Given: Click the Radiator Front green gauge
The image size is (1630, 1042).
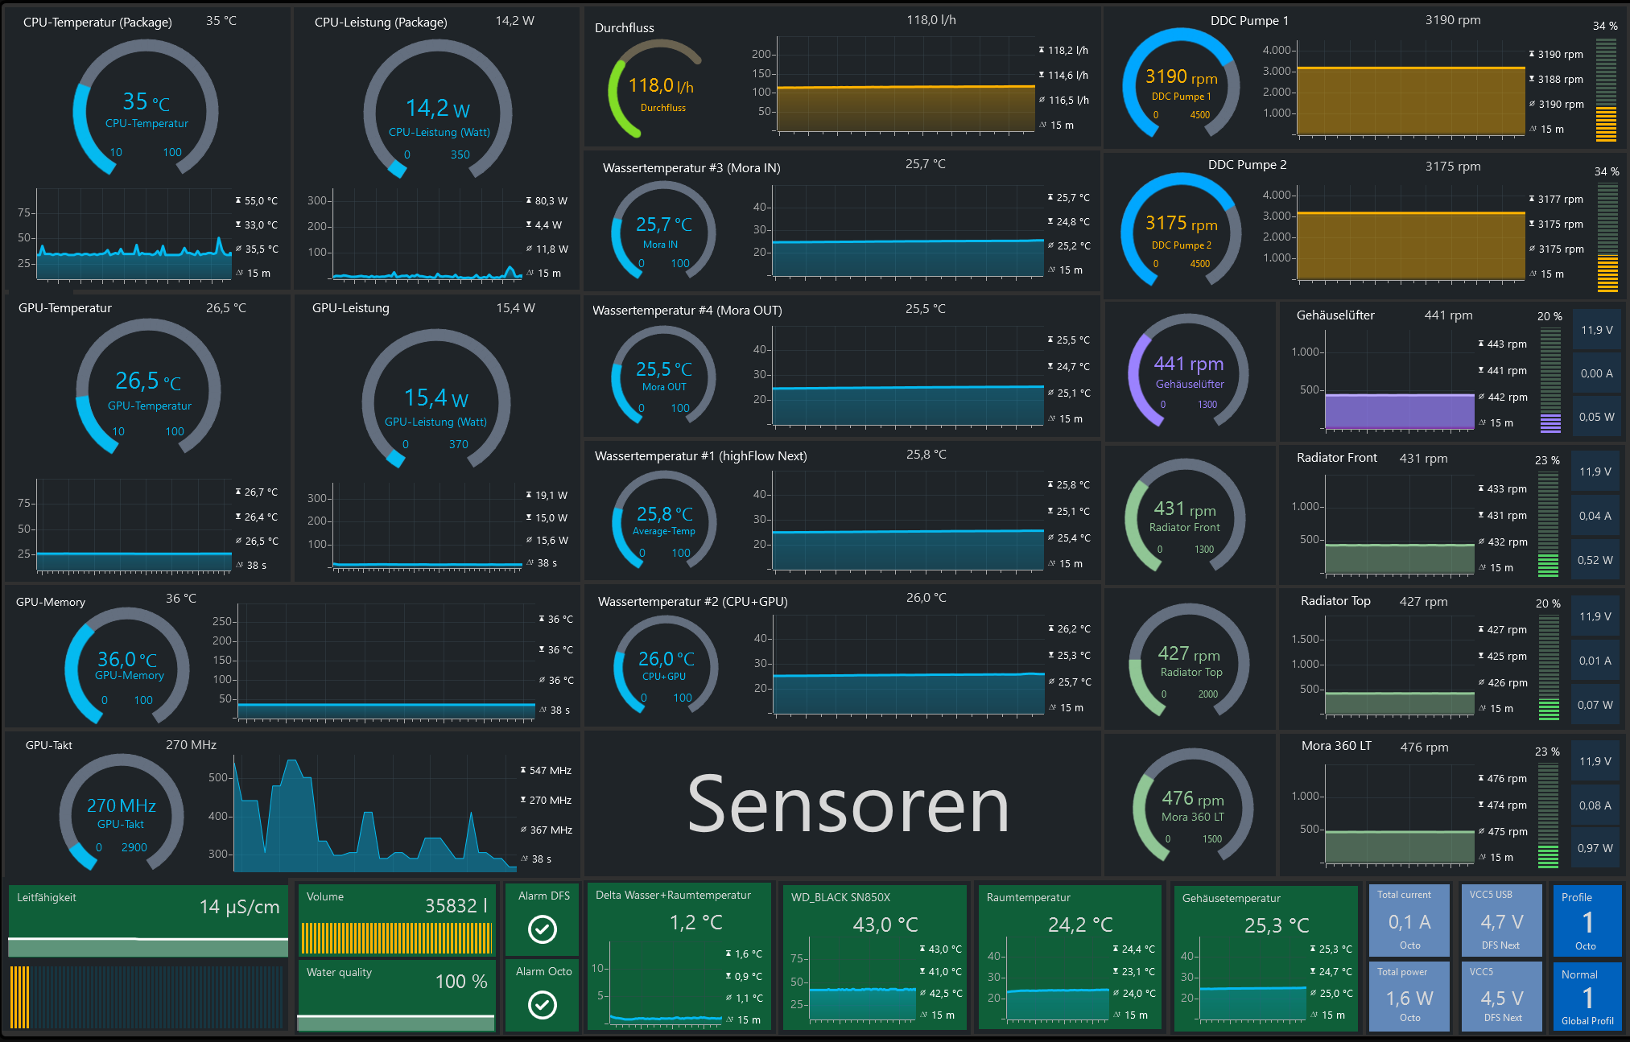Looking at the screenshot, I should [x=1185, y=517].
